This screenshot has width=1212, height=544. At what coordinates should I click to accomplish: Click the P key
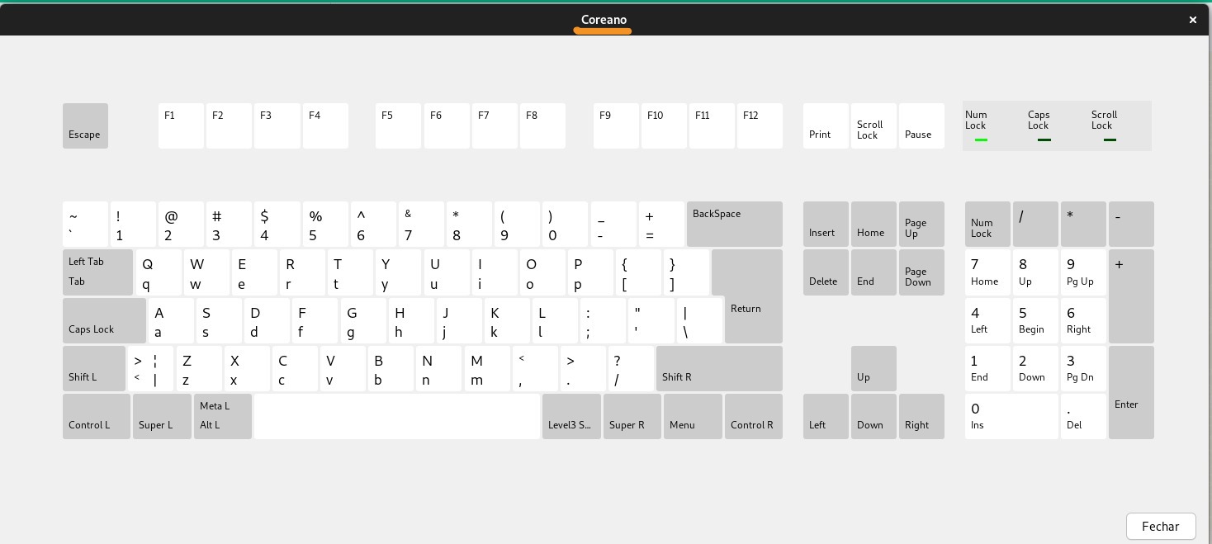(590, 272)
